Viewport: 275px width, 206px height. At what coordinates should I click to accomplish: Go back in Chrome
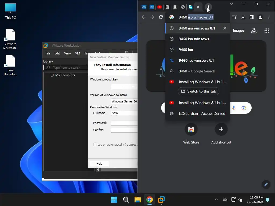coord(144,17)
